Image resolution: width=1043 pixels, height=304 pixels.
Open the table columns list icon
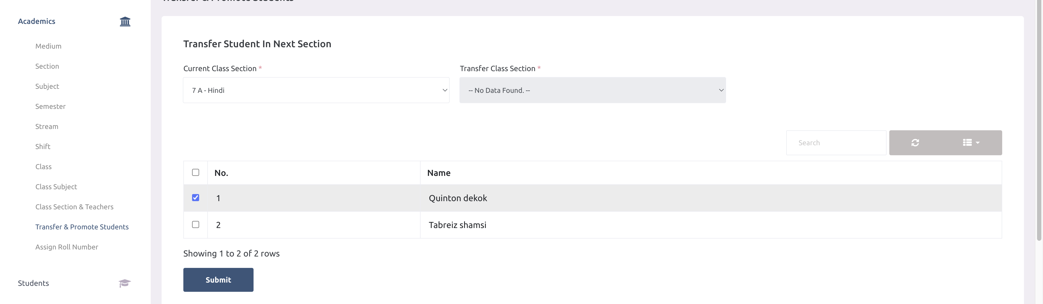(967, 142)
